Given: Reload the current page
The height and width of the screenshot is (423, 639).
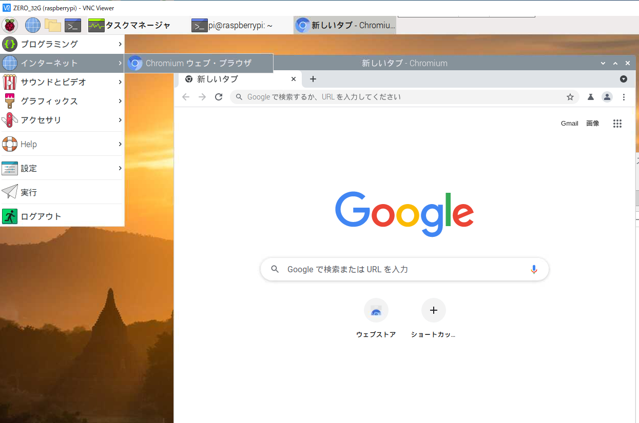Looking at the screenshot, I should (219, 96).
